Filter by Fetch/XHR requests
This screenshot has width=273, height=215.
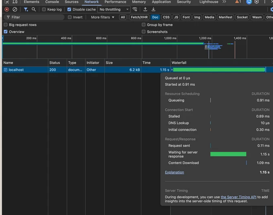pyautogui.click(x=139, y=17)
